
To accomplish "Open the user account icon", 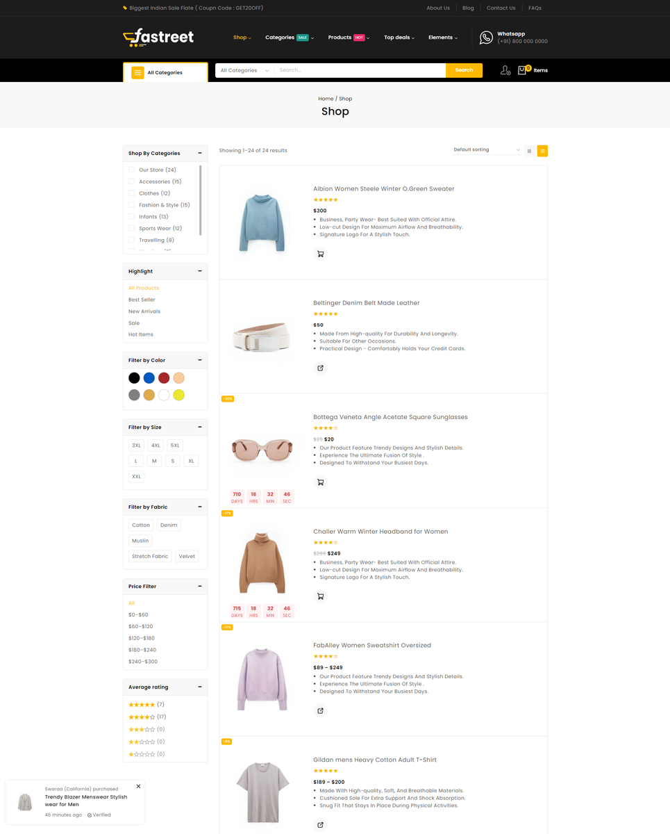I will click(x=505, y=70).
